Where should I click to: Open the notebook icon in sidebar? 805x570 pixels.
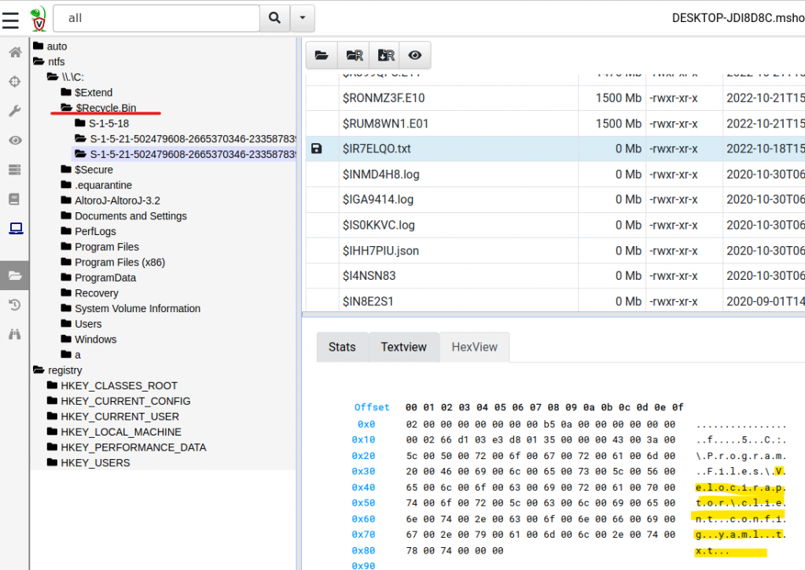coord(15,199)
